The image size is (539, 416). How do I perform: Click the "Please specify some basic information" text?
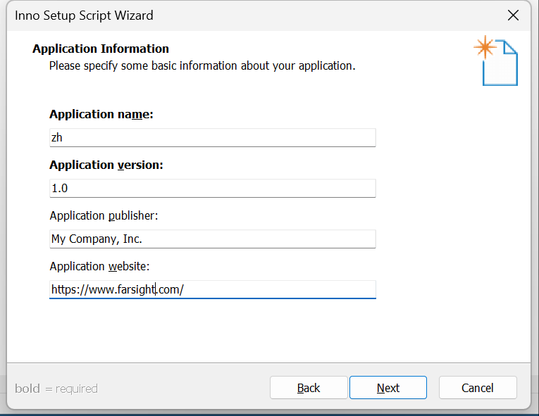tap(202, 65)
